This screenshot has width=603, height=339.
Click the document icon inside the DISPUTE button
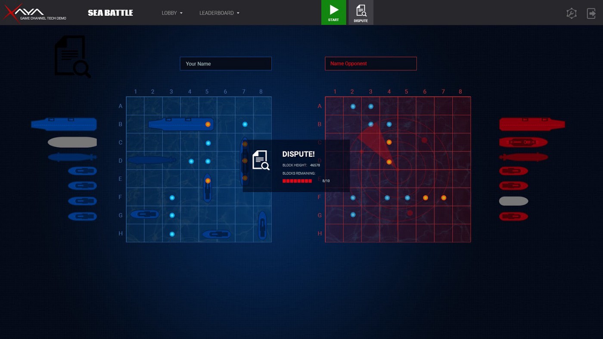tap(361, 10)
